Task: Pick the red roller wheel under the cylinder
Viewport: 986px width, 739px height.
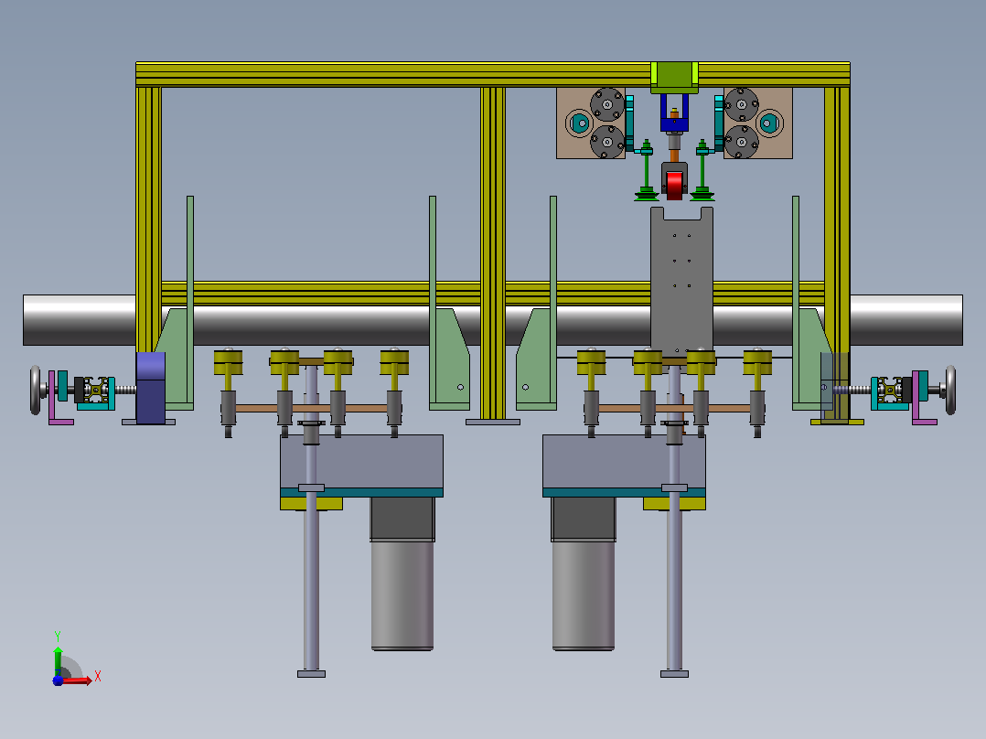Action: tap(674, 185)
